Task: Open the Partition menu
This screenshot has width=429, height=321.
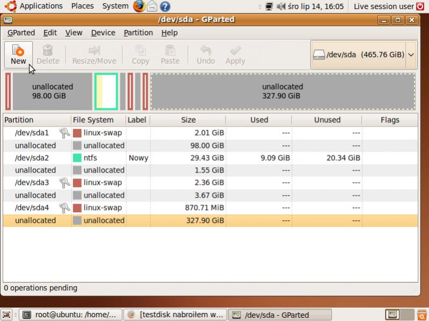Action: tap(138, 33)
